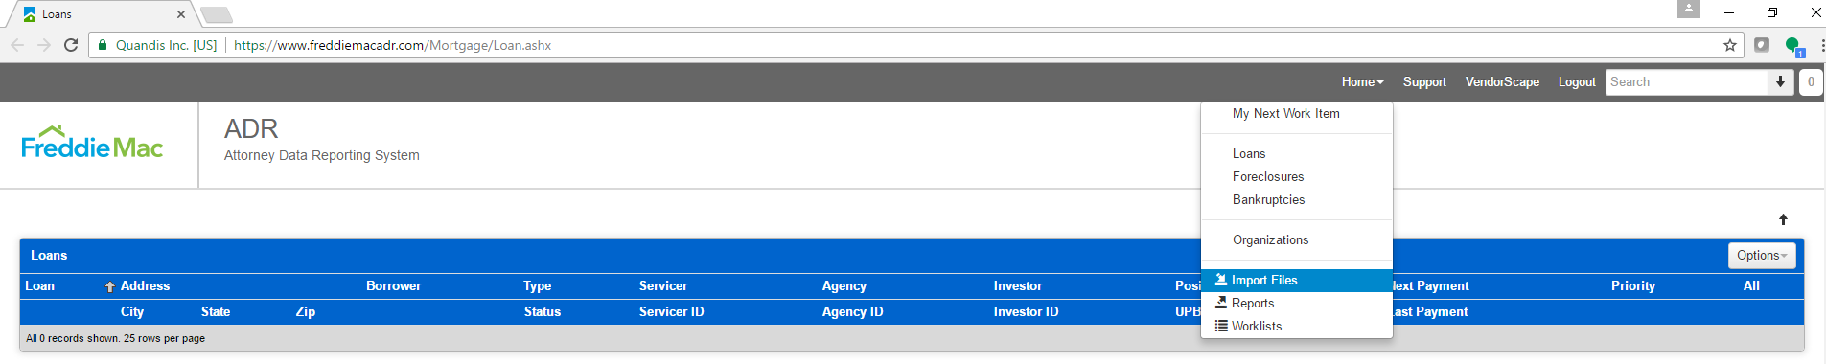
Task: Click the Logout link
Action: click(1577, 82)
